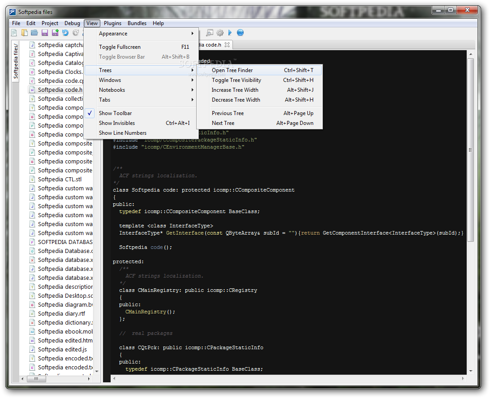This screenshot has height=398, width=490.
Task: Click the file tree scroll-down arrow
Action: pyautogui.click(x=97, y=372)
